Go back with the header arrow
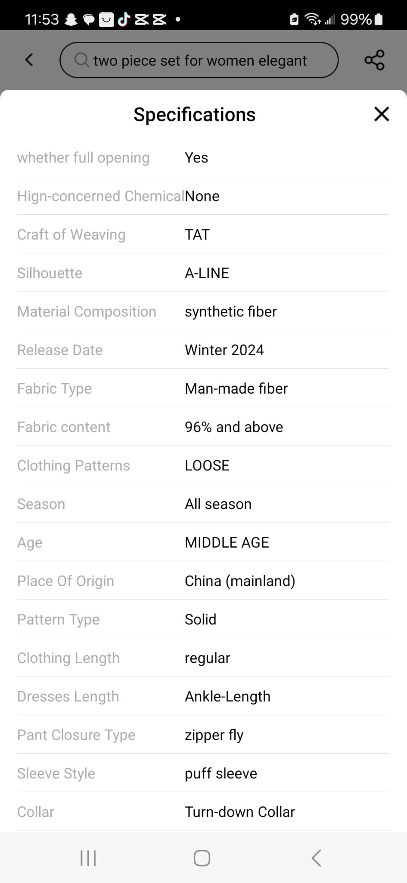 pyautogui.click(x=29, y=59)
